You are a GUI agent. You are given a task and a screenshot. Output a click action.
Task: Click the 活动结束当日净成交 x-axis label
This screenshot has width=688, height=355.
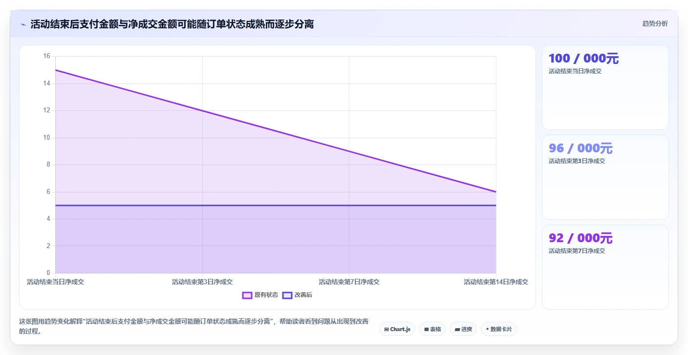pos(55,282)
